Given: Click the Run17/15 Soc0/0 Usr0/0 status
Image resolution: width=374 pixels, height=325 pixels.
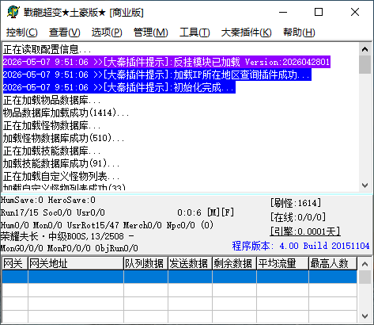Looking at the screenshot, I should click(x=53, y=212).
